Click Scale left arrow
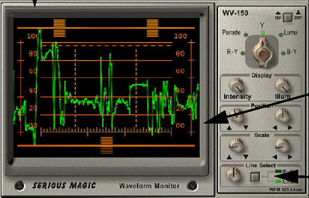This screenshot has width=309, height=198. 275,157
